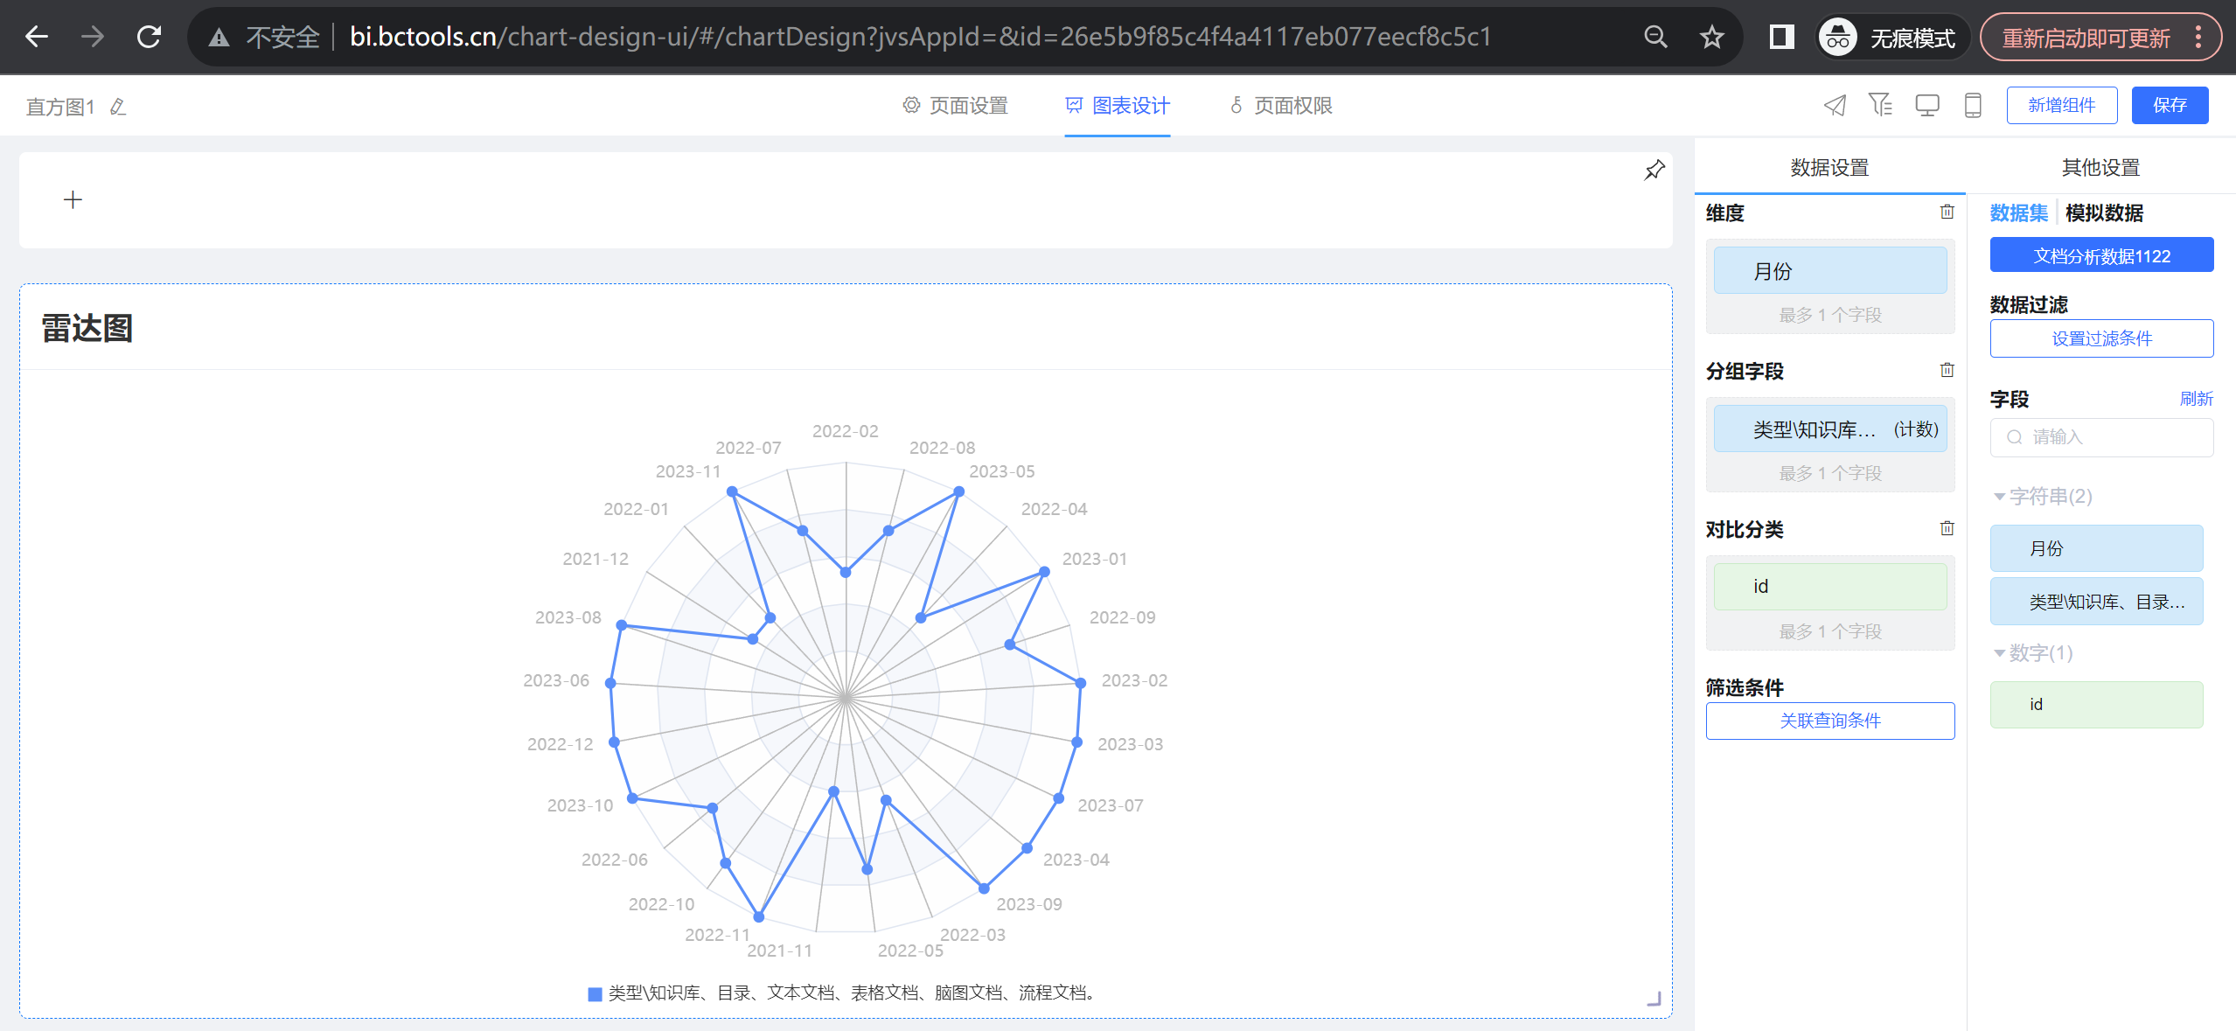This screenshot has height=1031, width=2236.
Task: Collapse the 数字(1) field group
Action: click(1999, 653)
